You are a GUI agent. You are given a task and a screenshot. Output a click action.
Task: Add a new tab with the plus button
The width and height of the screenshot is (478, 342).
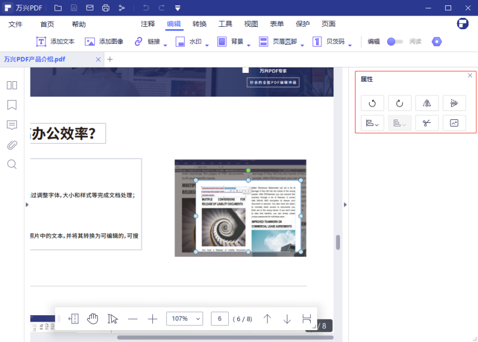(110, 59)
